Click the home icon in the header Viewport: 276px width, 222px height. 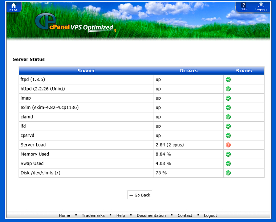(x=13, y=7)
